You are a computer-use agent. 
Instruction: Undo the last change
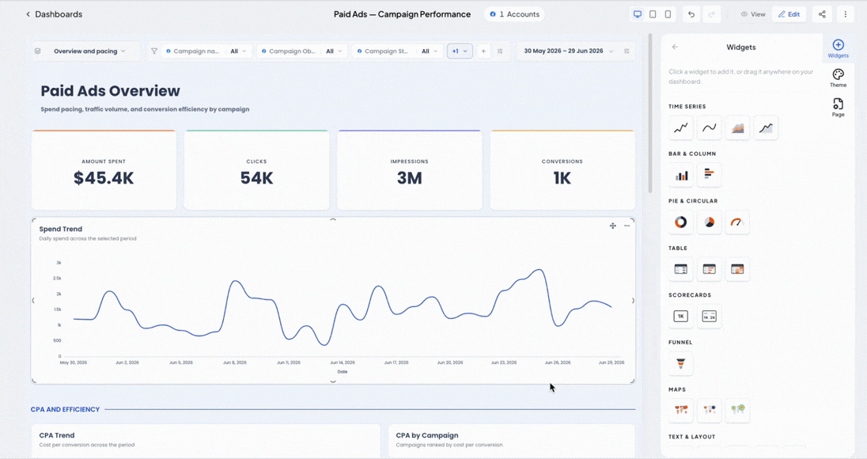(x=691, y=14)
